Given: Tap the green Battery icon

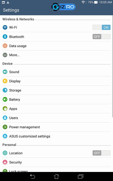Looking at the screenshot, I should [5, 99].
